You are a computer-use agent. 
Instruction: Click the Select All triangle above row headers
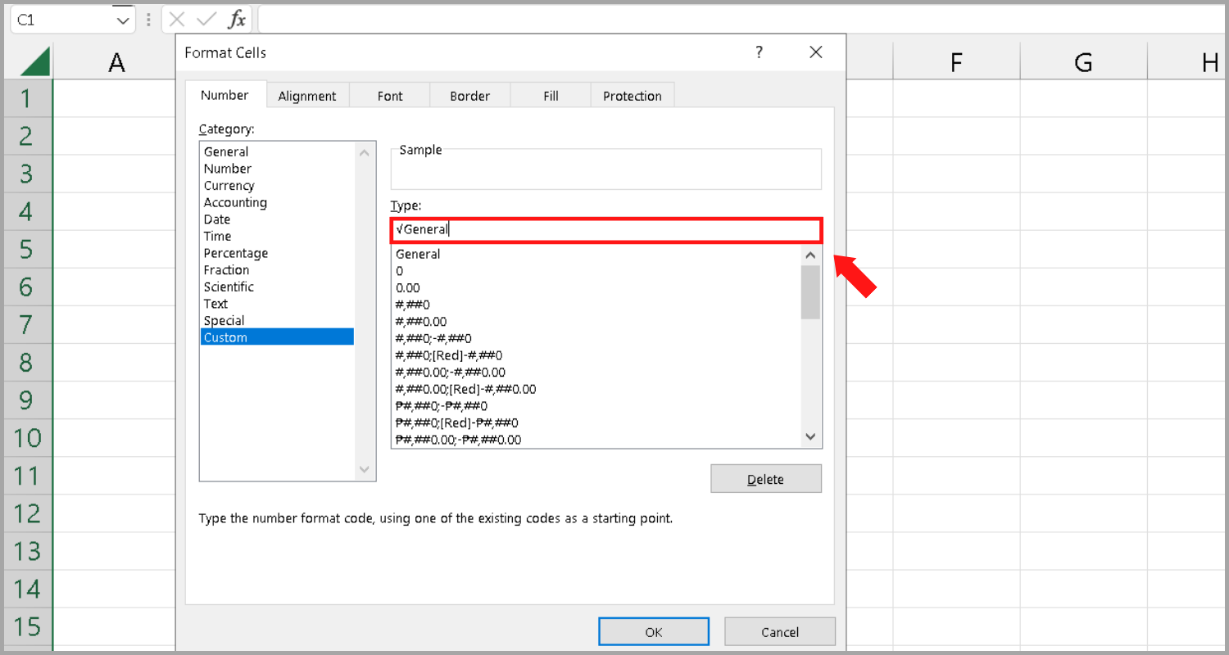34,59
